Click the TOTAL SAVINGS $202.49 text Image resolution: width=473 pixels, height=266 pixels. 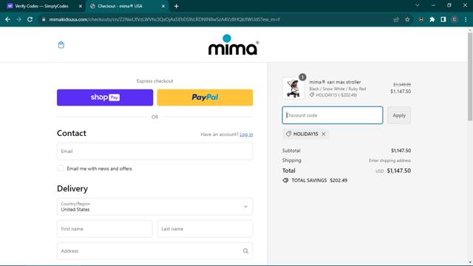319,180
